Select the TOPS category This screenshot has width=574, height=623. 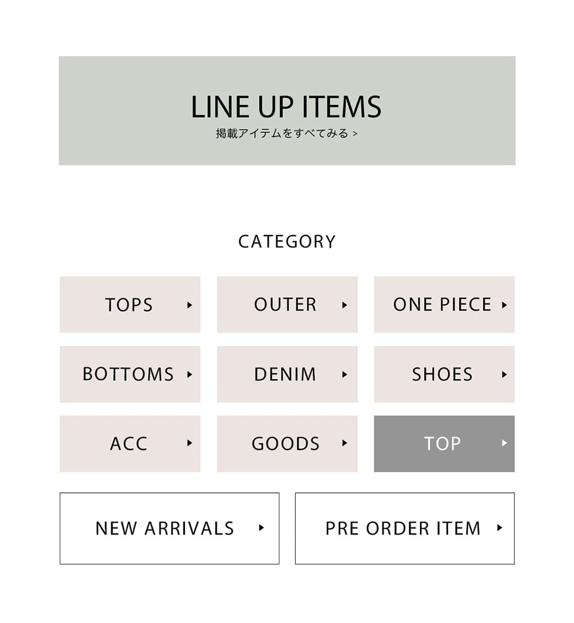click(129, 305)
